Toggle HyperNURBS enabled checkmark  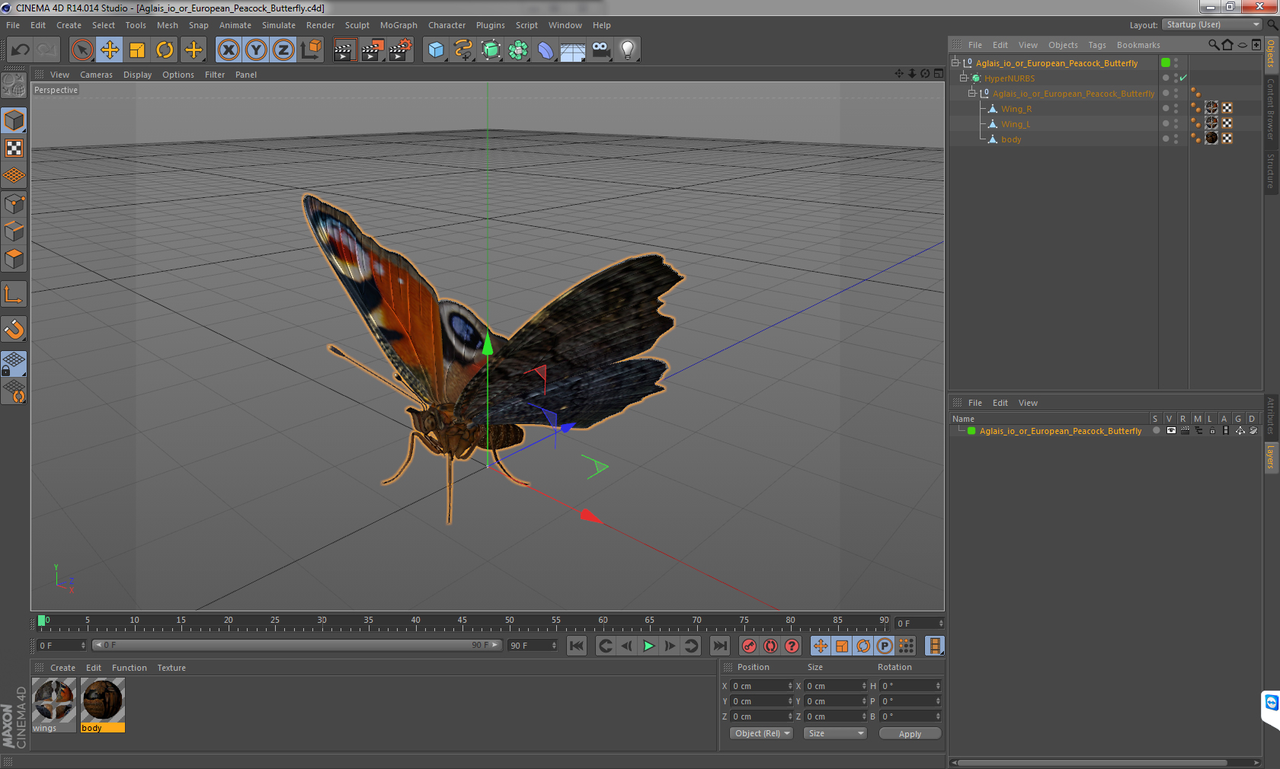pos(1183,78)
